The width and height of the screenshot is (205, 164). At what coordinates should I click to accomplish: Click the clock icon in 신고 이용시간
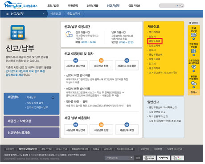[69, 34]
